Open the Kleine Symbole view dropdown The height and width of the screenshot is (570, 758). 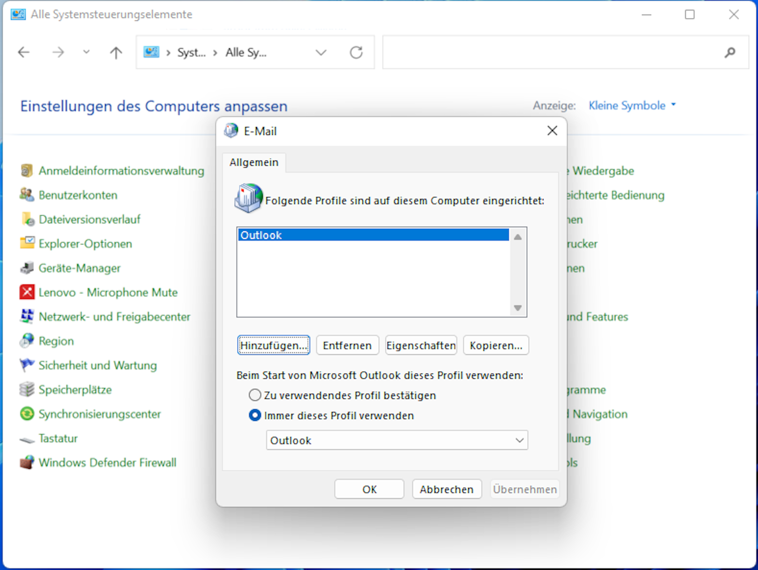632,106
